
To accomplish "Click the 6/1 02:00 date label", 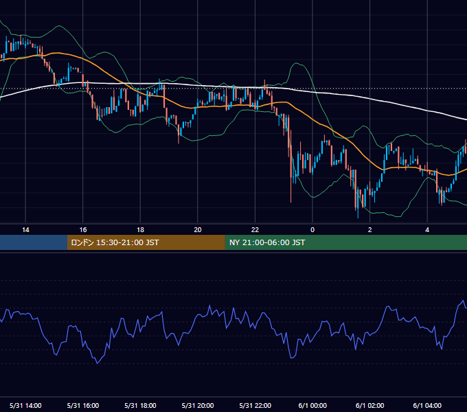I will tap(370, 405).
